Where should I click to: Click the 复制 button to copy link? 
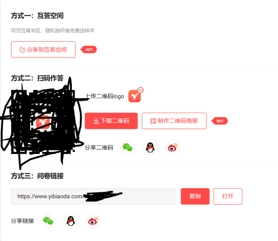[x=195, y=197]
